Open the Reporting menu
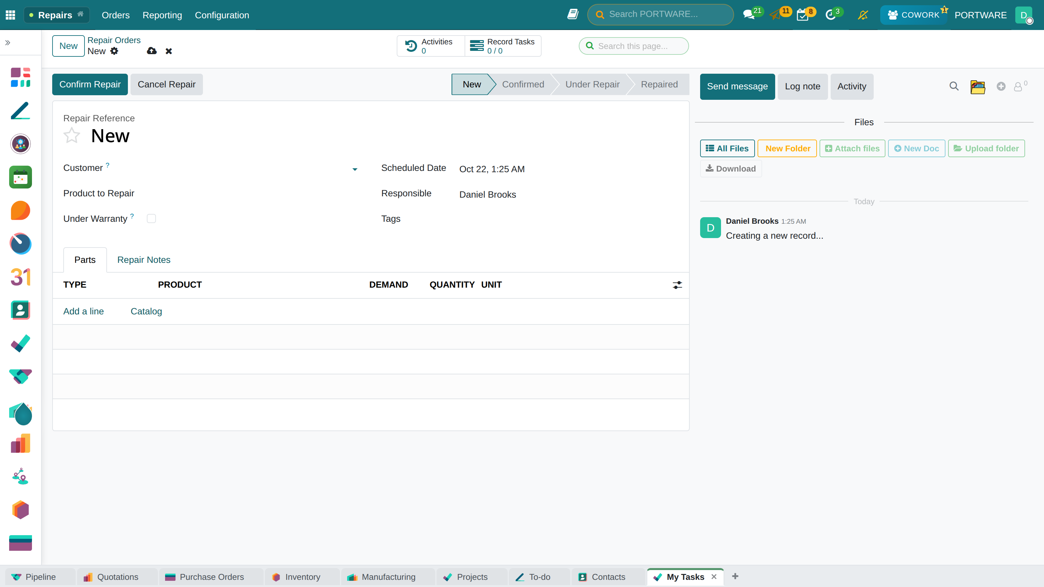The height and width of the screenshot is (587, 1044). (x=162, y=15)
